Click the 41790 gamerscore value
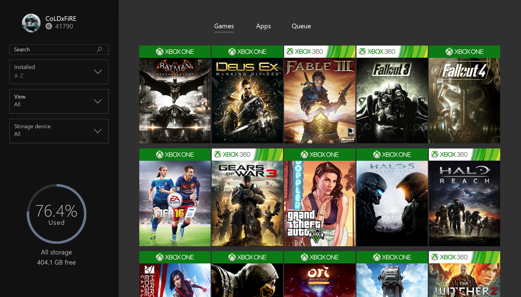The image size is (521, 297). pyautogui.click(x=64, y=26)
